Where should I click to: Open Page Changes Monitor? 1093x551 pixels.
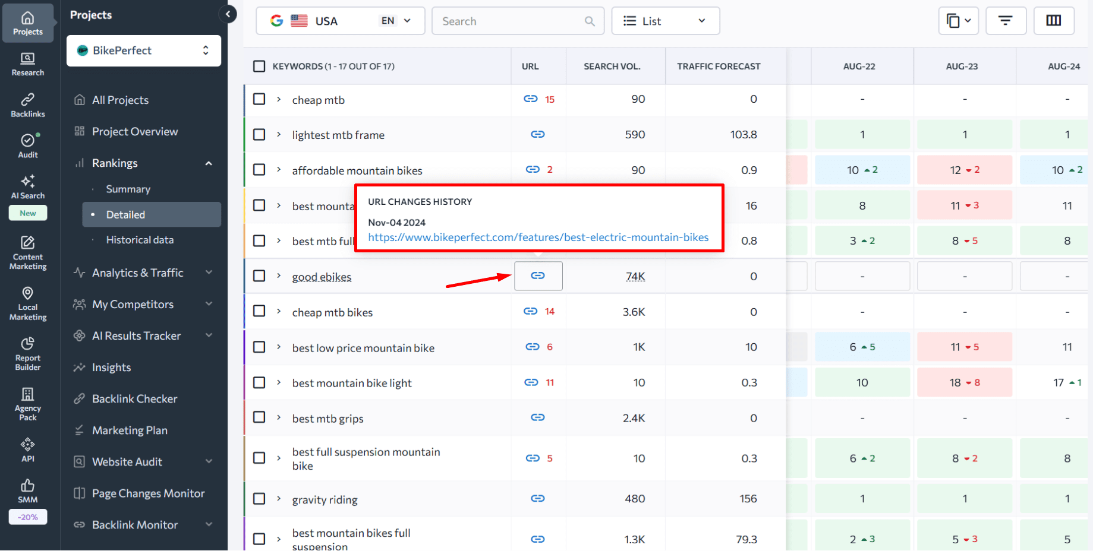pos(148,493)
